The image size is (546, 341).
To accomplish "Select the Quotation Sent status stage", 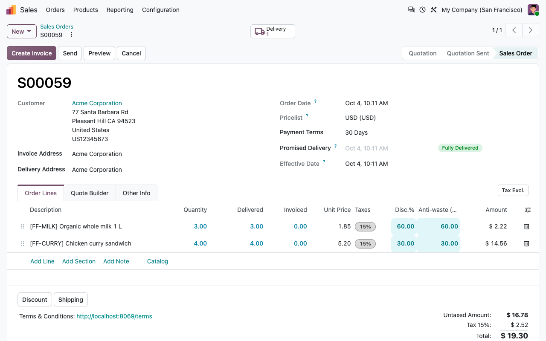I will pos(468,53).
